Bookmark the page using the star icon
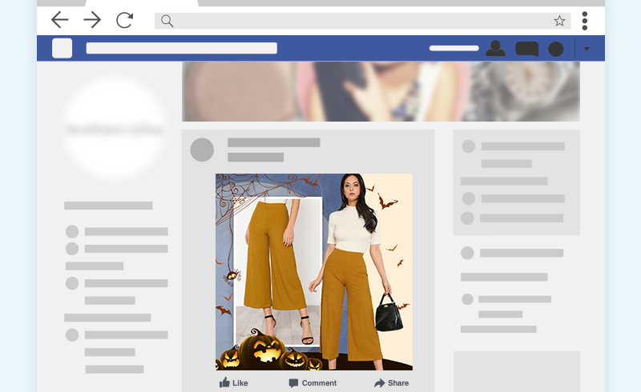 click(559, 21)
